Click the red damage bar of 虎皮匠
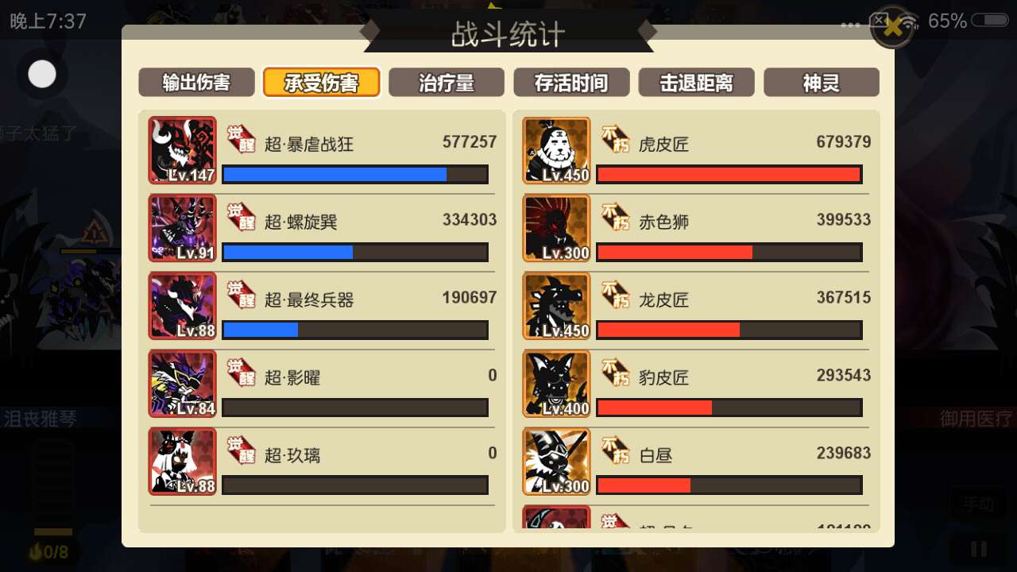The width and height of the screenshot is (1017, 572). tap(729, 174)
